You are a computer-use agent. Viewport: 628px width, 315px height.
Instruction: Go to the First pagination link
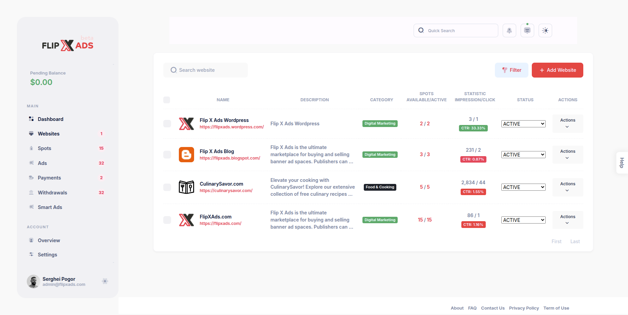[557, 241]
